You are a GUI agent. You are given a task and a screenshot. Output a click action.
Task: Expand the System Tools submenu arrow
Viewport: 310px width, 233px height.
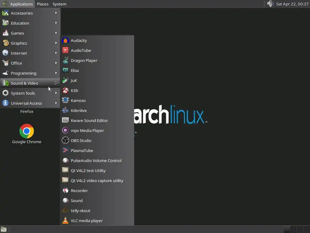coord(56,93)
